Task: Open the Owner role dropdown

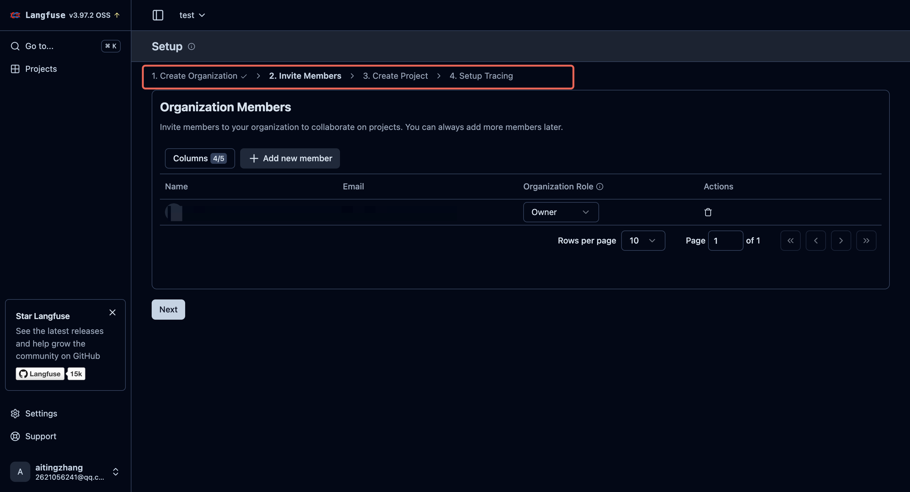Action: click(x=561, y=212)
